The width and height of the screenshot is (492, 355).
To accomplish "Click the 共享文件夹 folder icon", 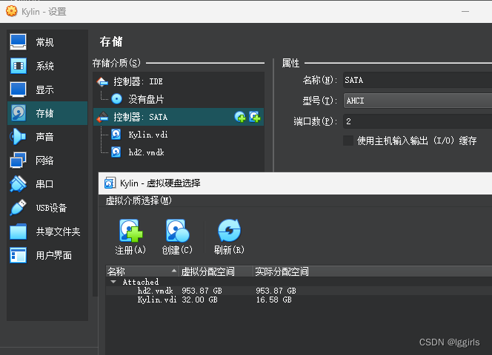I will tap(19, 231).
